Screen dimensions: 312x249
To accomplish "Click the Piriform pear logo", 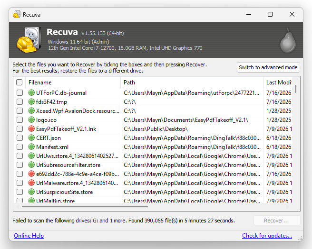I will pyautogui.click(x=288, y=40).
